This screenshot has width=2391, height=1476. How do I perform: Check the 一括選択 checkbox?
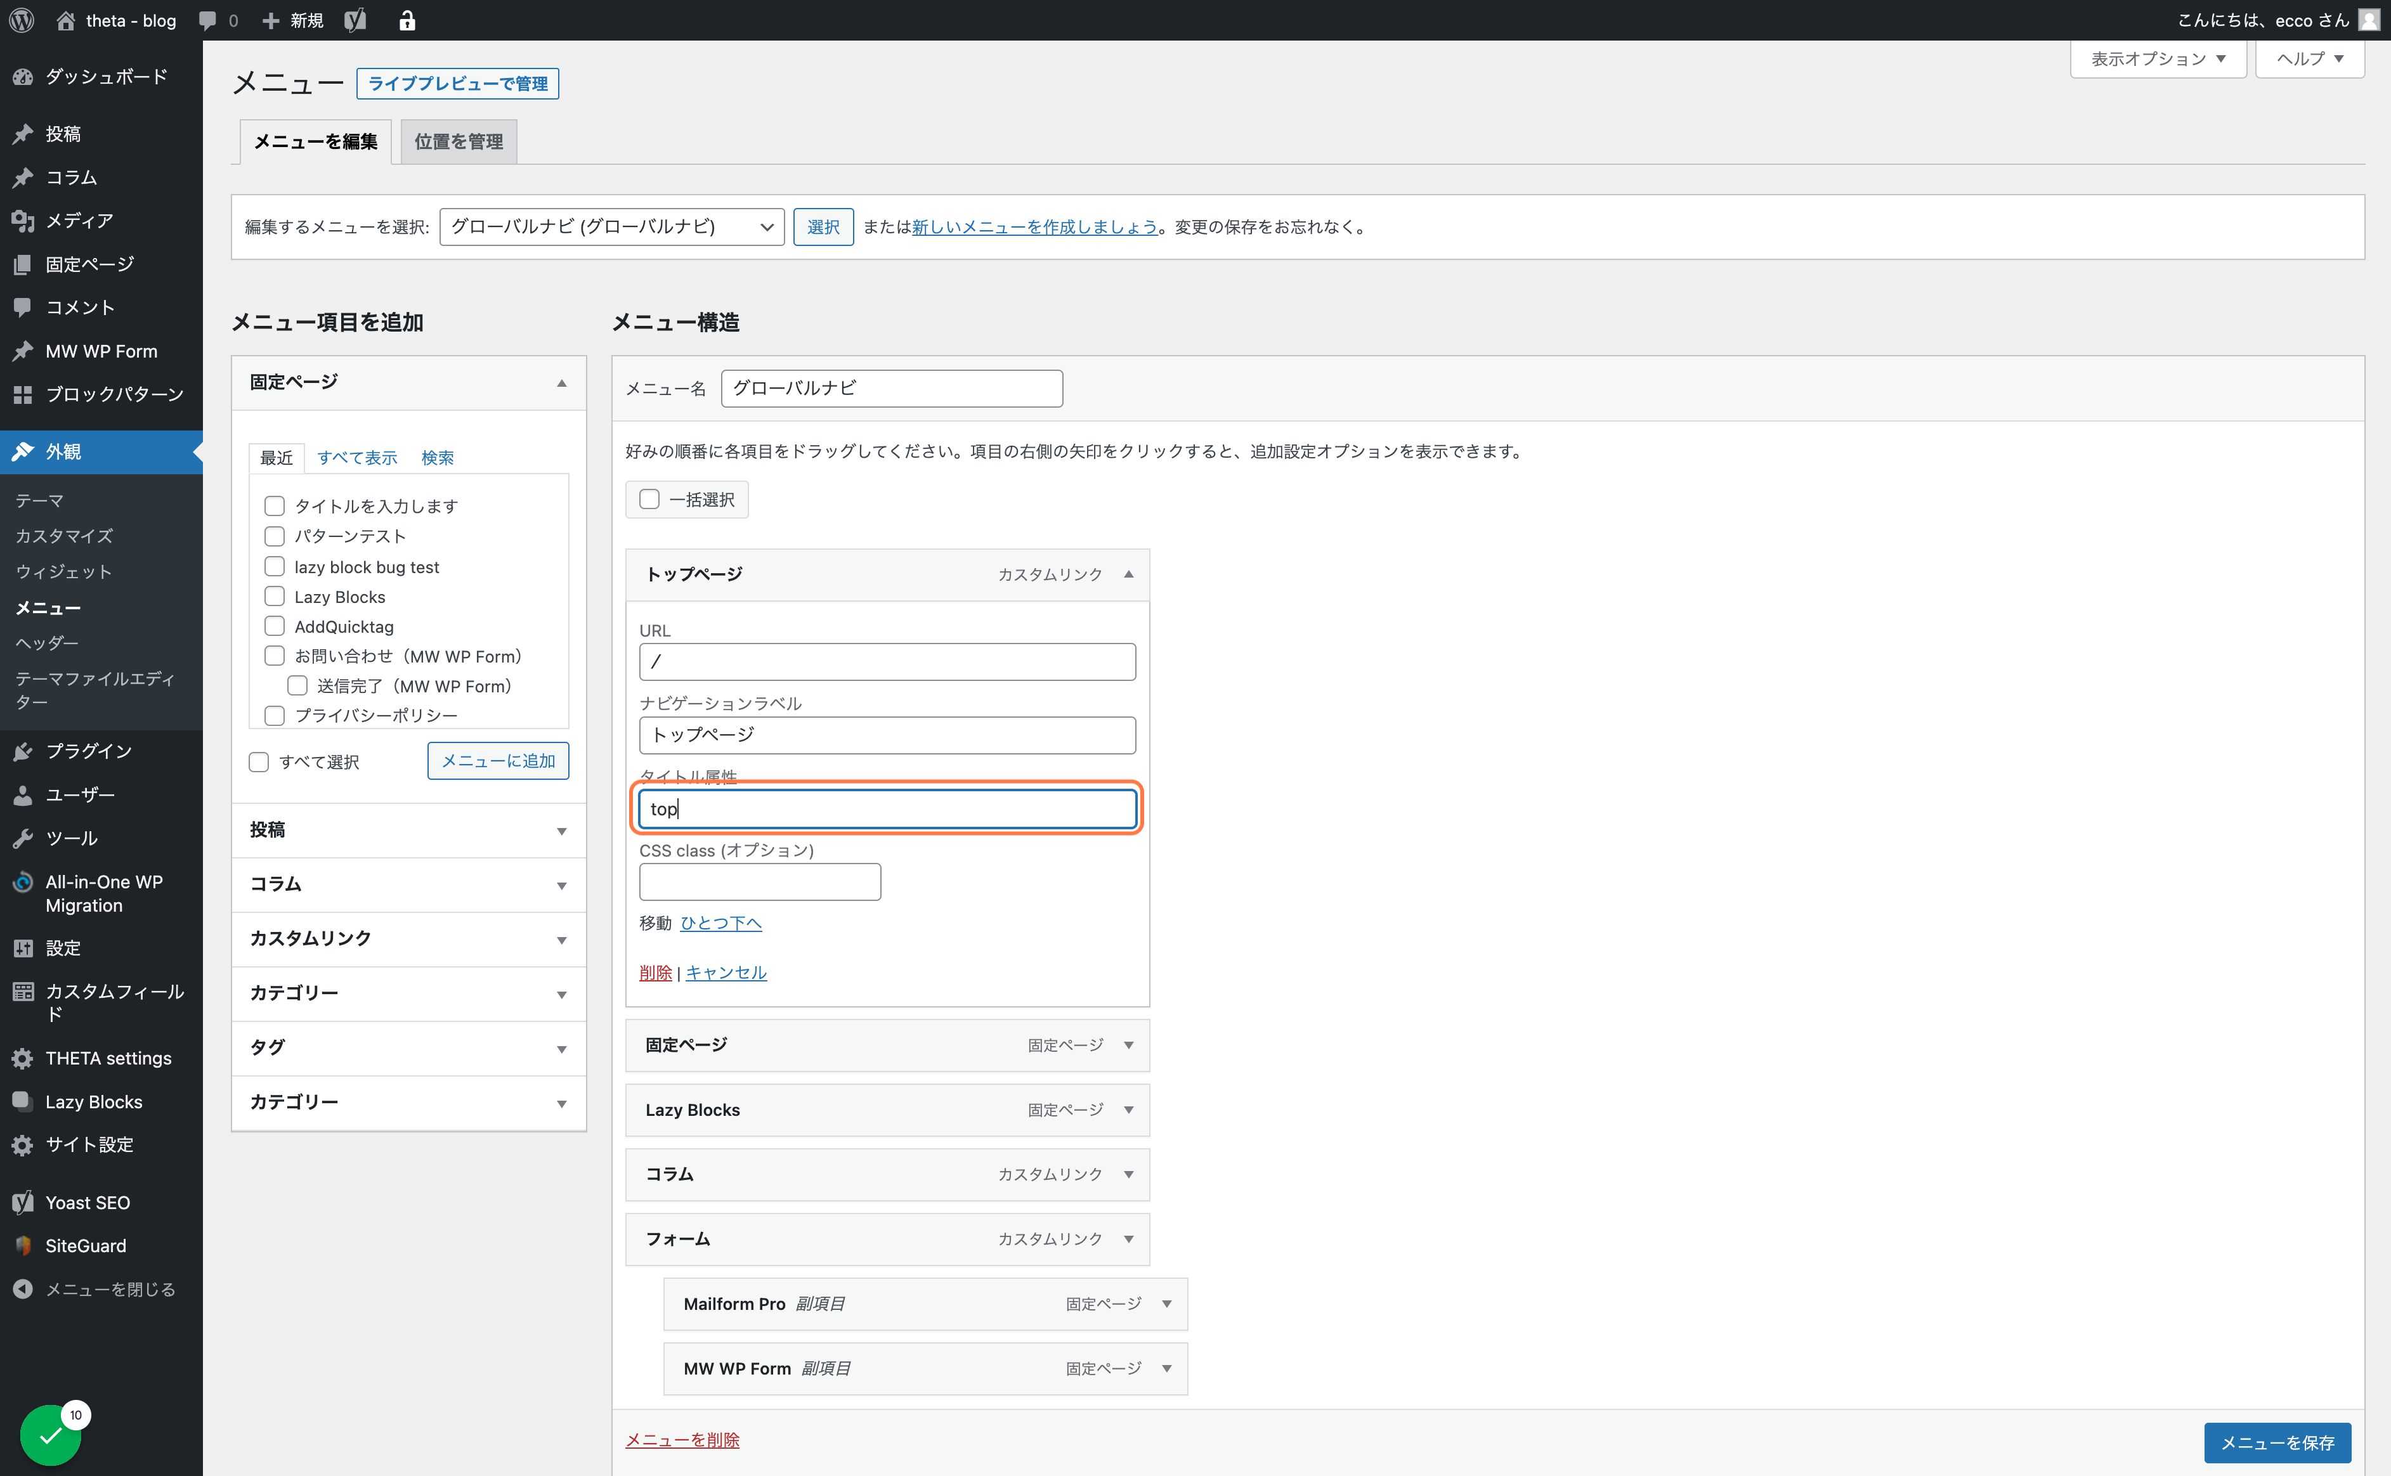click(649, 499)
